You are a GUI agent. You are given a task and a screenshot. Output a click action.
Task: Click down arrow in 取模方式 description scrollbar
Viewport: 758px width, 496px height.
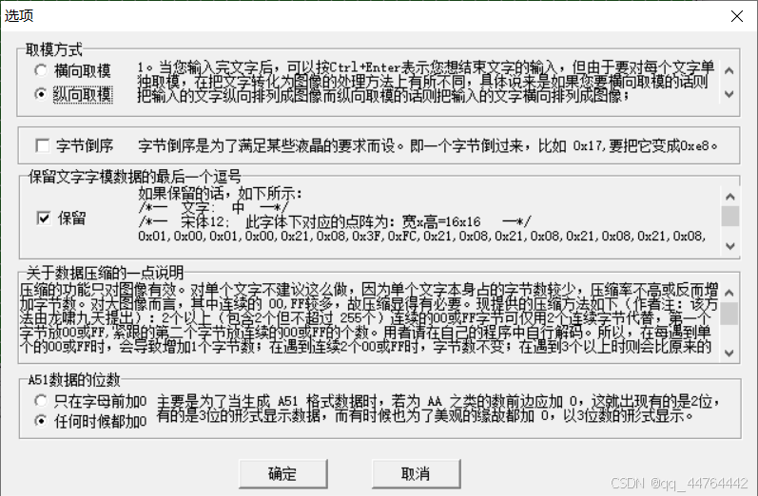click(729, 94)
